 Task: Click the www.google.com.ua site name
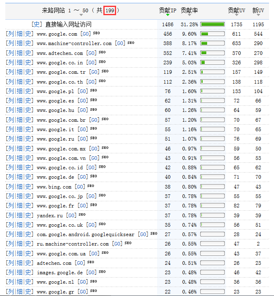pyautogui.click(x=61, y=254)
